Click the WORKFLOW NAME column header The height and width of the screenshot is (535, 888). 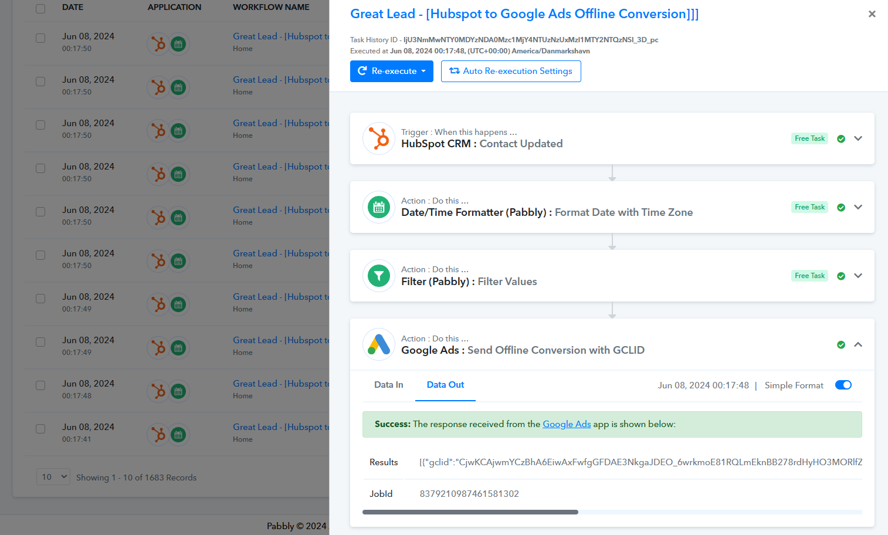pos(271,7)
